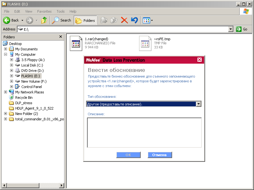254x190 pixels.
Task: Click the Copy To toolbar icon
Action: 114,20
